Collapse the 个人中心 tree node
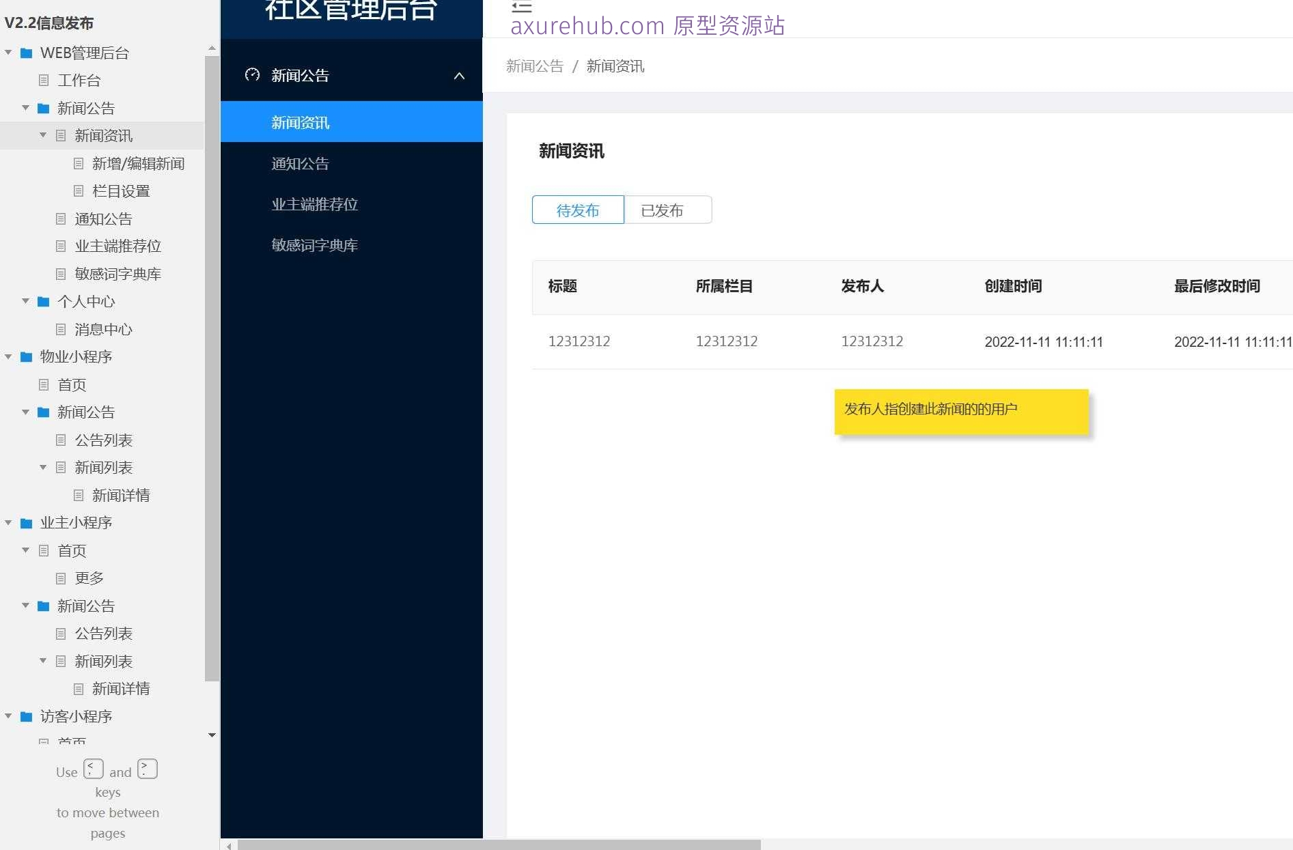The width and height of the screenshot is (1293, 850). tap(25, 301)
